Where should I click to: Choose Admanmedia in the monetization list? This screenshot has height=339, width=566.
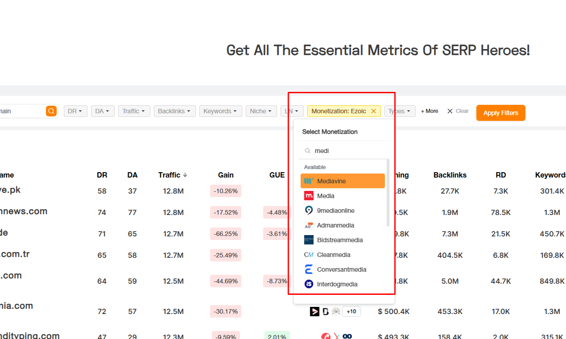343,225
